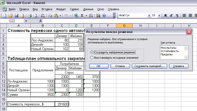Open Excel Help question mark icon
This screenshot has width=197, height=111.
click(x=104, y=15)
